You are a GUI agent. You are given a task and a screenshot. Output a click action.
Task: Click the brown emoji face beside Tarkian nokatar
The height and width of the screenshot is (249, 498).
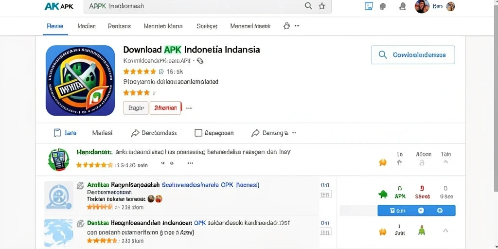tap(151, 199)
